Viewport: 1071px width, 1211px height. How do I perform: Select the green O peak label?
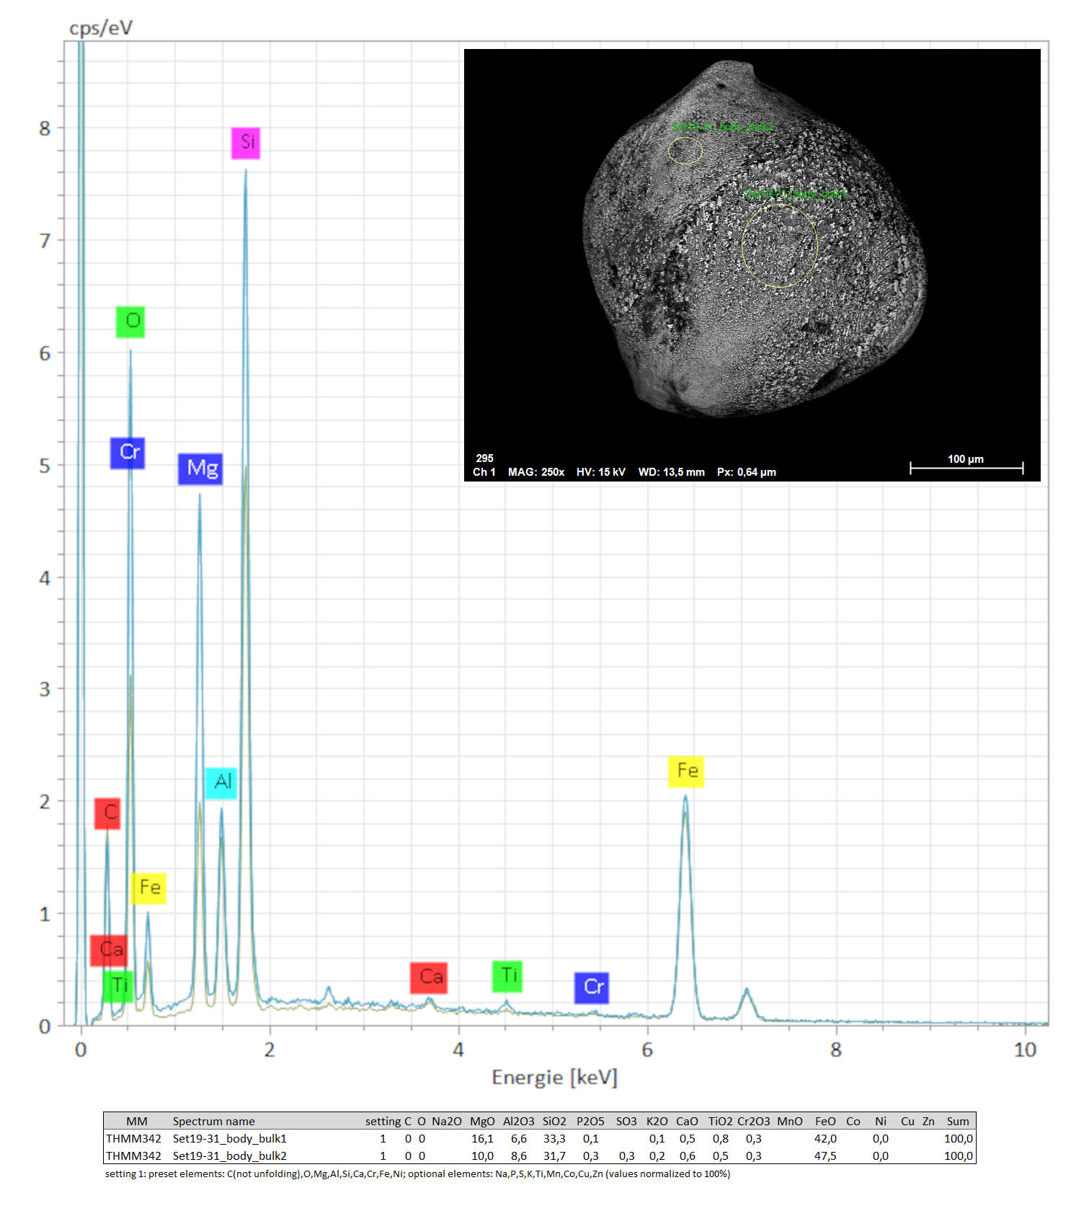130,321
